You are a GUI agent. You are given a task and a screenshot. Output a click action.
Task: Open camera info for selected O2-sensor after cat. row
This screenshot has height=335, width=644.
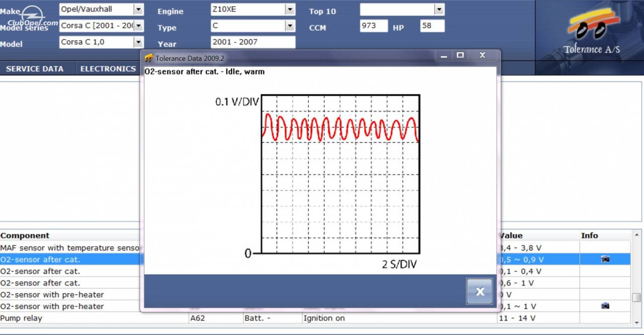click(605, 259)
